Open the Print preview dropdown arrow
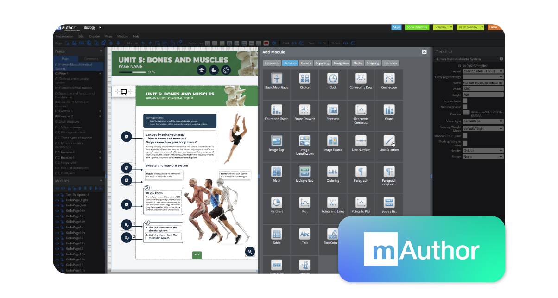 coord(482,27)
